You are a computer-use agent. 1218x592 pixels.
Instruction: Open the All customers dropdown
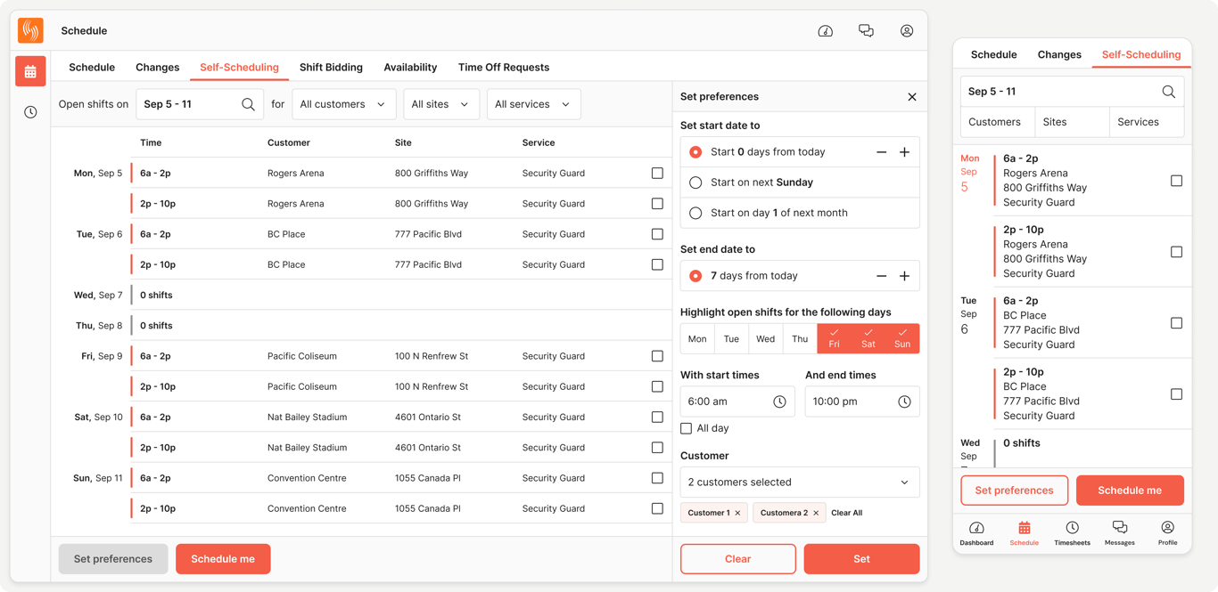(x=343, y=104)
